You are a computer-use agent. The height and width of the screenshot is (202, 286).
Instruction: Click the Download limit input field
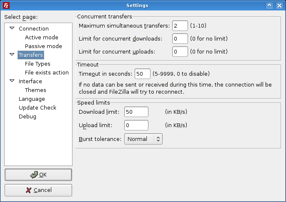[x=136, y=112]
